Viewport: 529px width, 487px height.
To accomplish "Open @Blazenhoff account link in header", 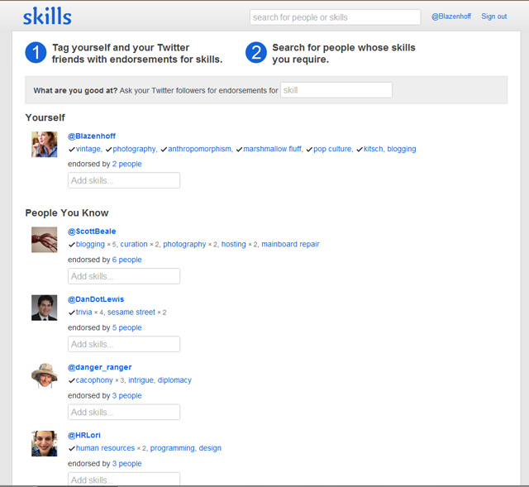I will pyautogui.click(x=452, y=17).
